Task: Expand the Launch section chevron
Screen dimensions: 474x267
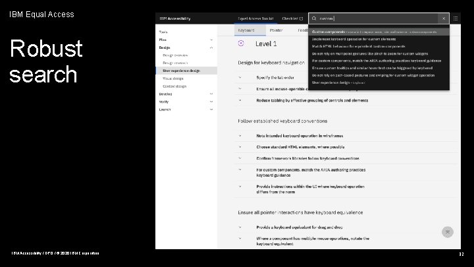Action: point(211,109)
